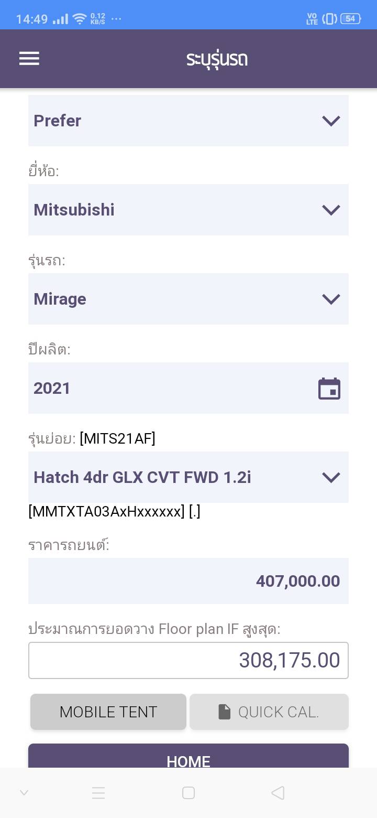Viewport: 377px width, 818px height.
Task: Click the MOBILE TENT button
Action: click(108, 712)
